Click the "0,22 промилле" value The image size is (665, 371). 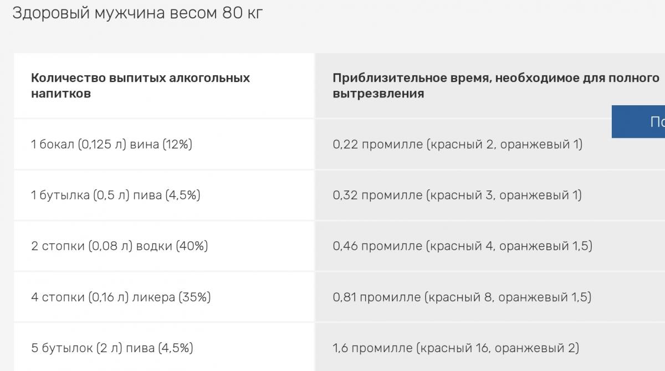(377, 145)
